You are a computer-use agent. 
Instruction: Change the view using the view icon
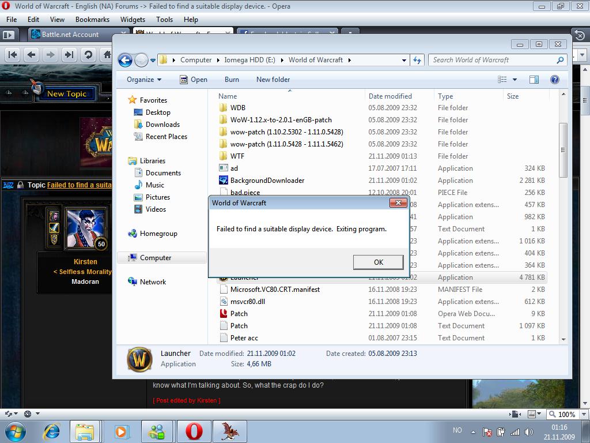502,80
